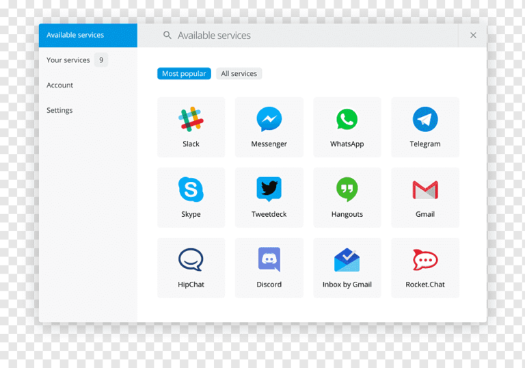Screen dimensions: 525x368
Task: Close the services panel with X
Action: 473,36
